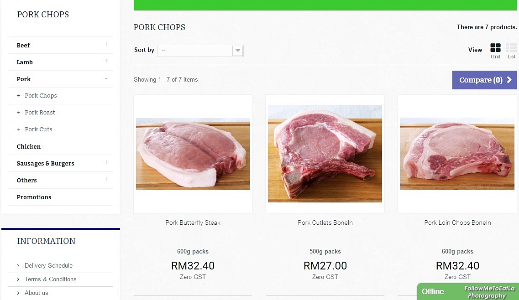519x300 pixels.
Task: Select the Chicken category
Action: 29,146
